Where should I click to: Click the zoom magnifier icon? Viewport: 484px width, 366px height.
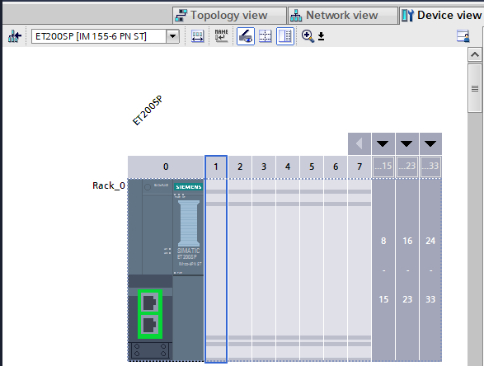coord(308,36)
